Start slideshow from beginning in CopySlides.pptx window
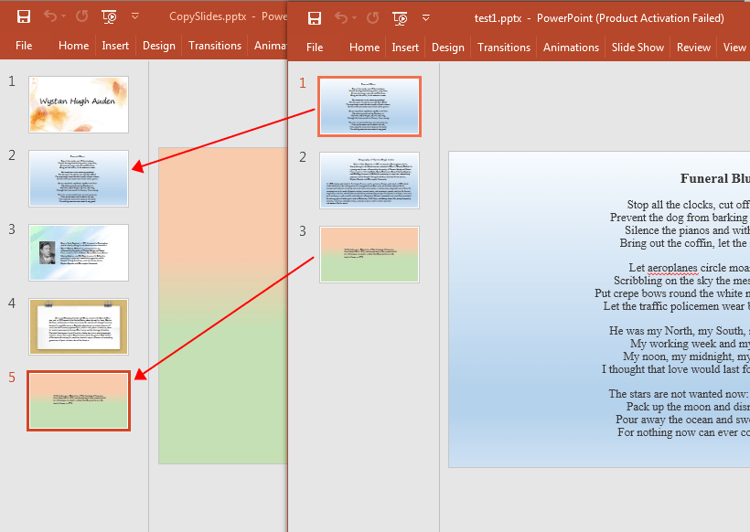This screenshot has width=750, height=532. (x=109, y=17)
